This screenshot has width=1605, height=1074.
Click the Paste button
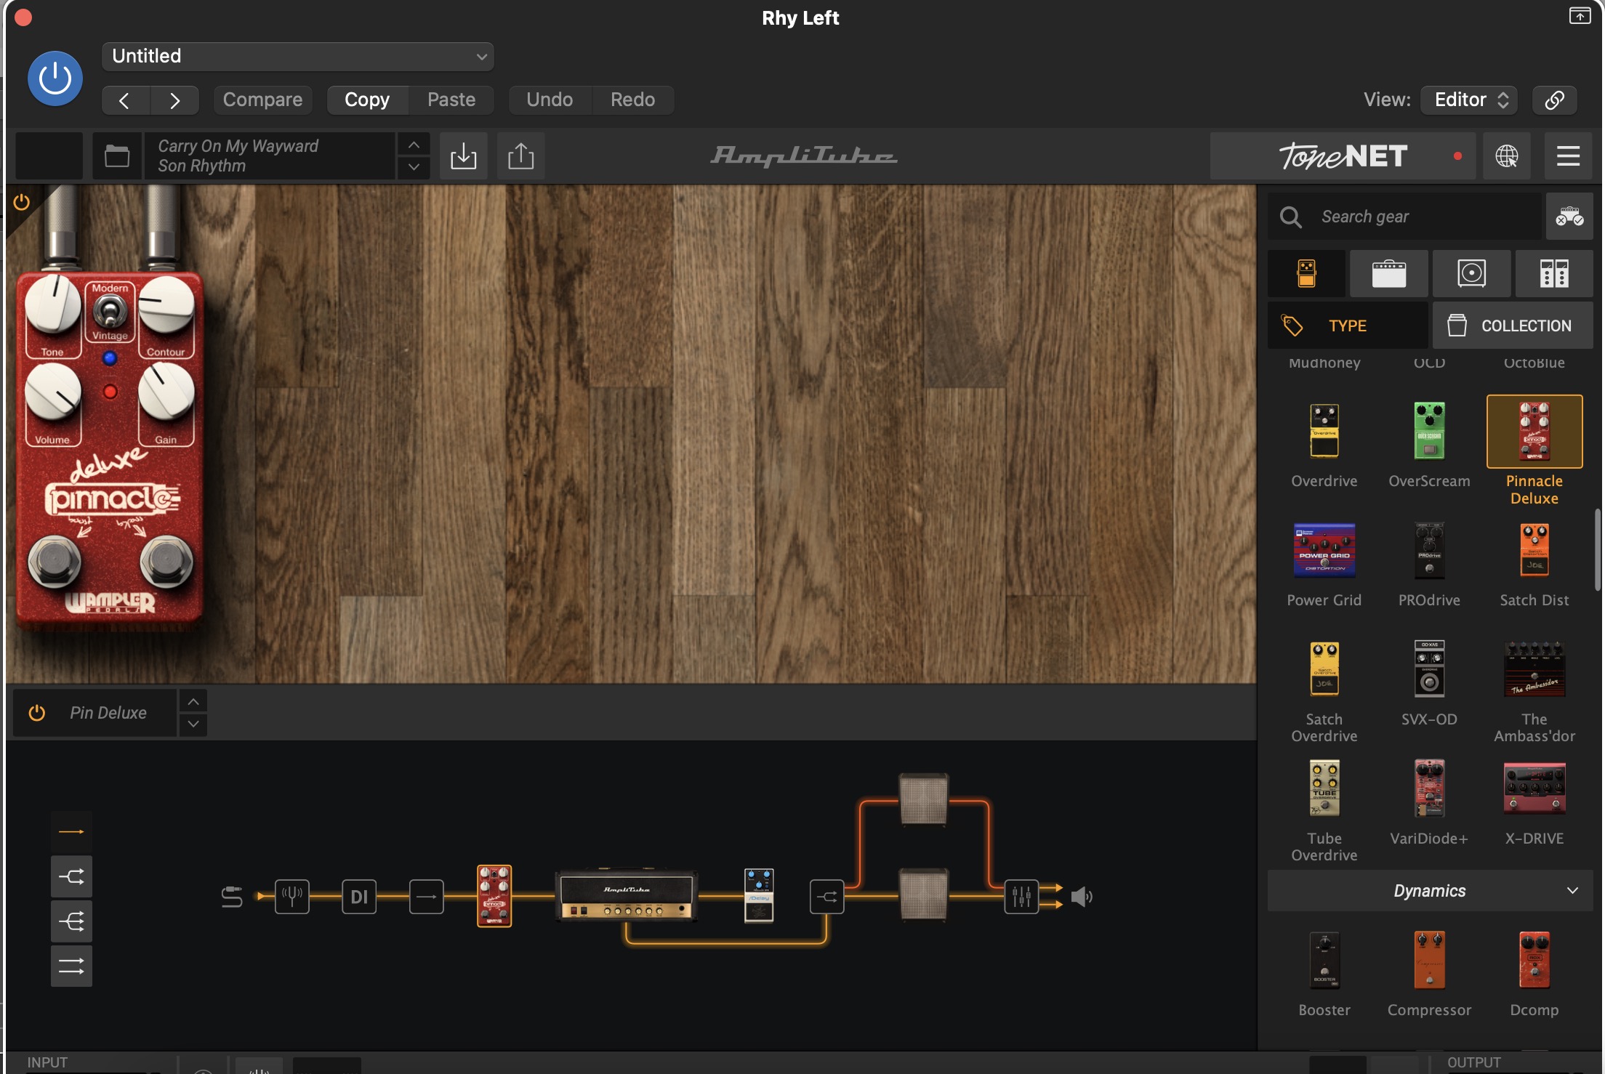pos(451,100)
